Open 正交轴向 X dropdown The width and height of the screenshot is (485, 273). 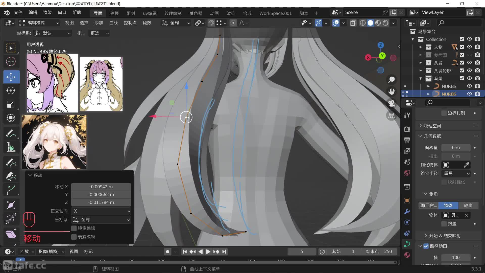101,211
